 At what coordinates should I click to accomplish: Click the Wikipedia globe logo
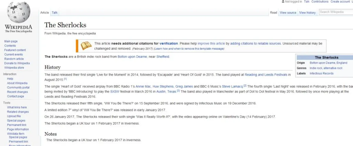click(x=19, y=14)
